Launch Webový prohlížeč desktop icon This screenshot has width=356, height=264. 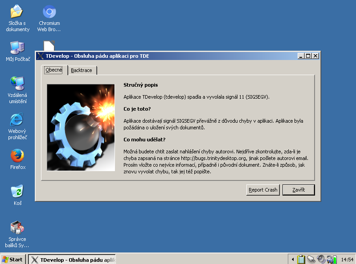17,126
